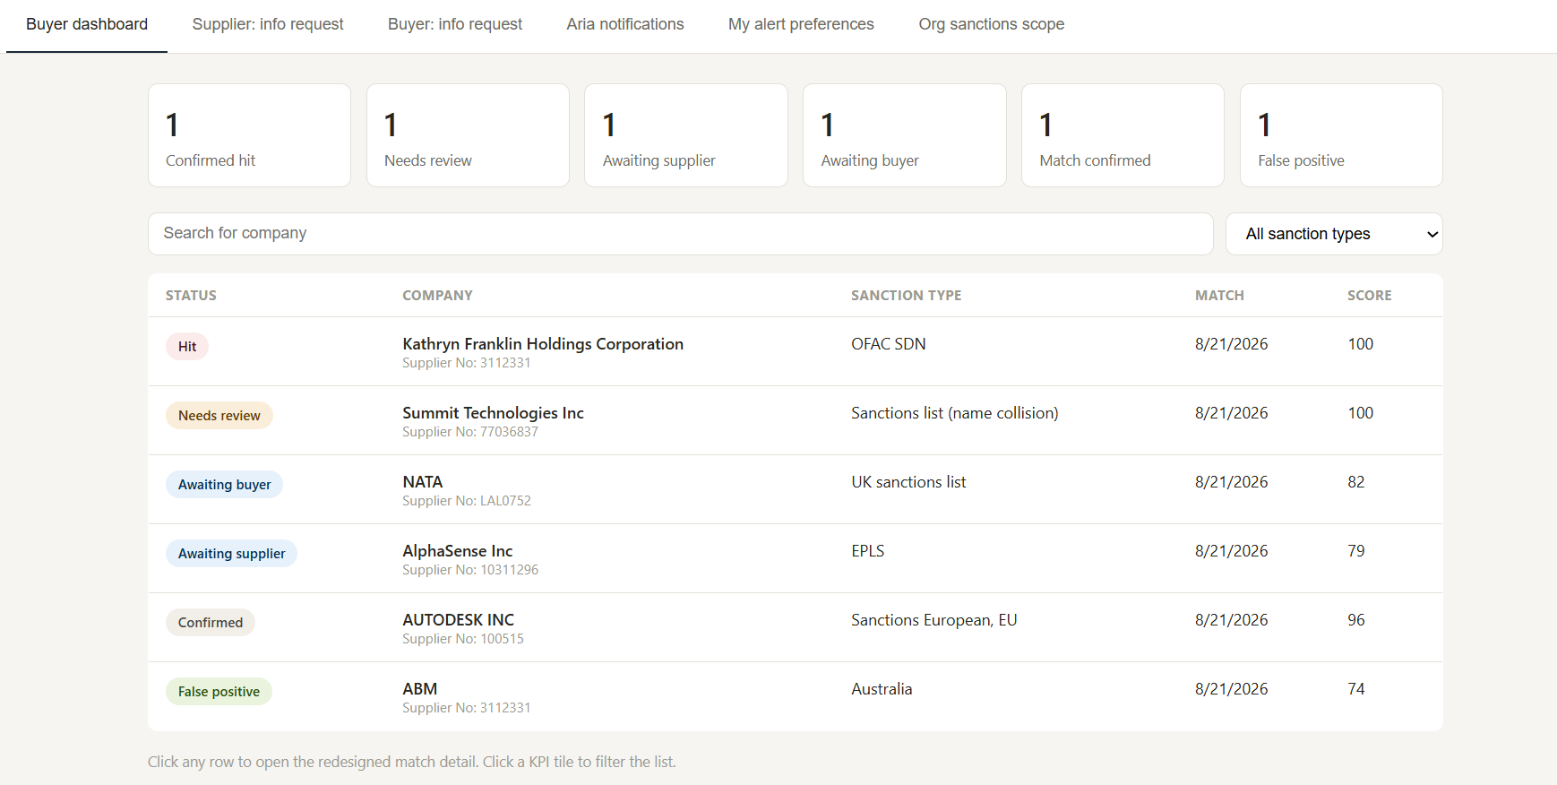This screenshot has height=785, width=1557.
Task: Open the Buyer: info request tab
Action: [x=455, y=25]
